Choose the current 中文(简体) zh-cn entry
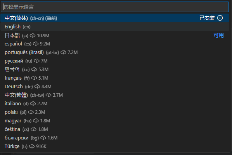232x155 pixels. [115, 18]
